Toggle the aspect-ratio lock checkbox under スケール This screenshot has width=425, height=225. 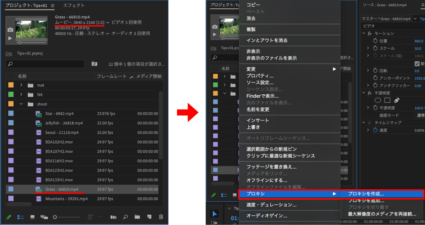(417, 64)
